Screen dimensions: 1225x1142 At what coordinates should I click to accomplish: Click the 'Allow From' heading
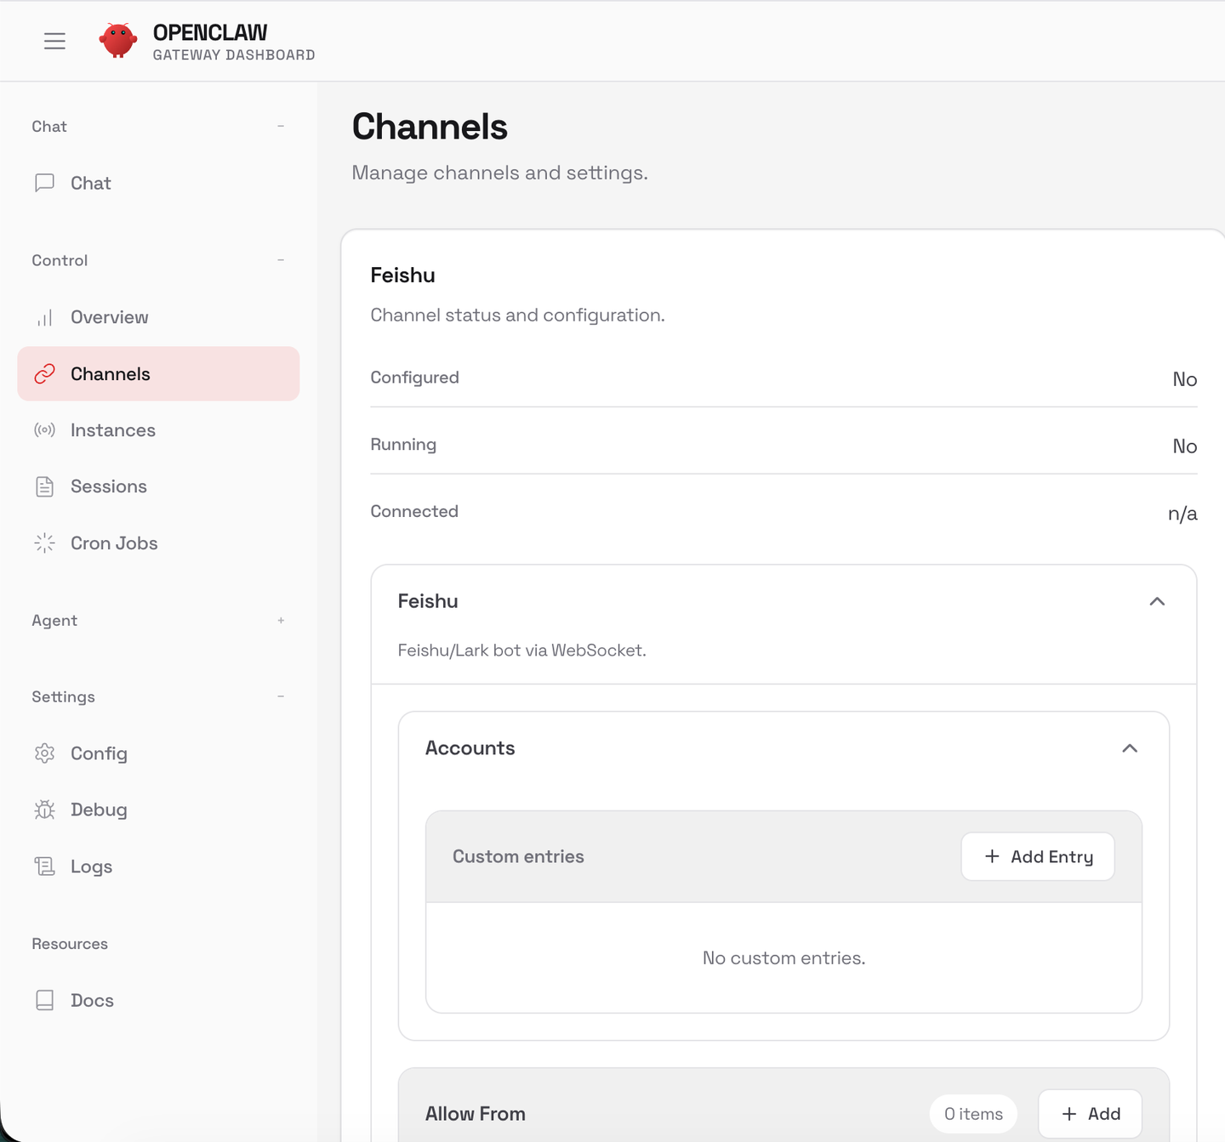pyautogui.click(x=476, y=1114)
